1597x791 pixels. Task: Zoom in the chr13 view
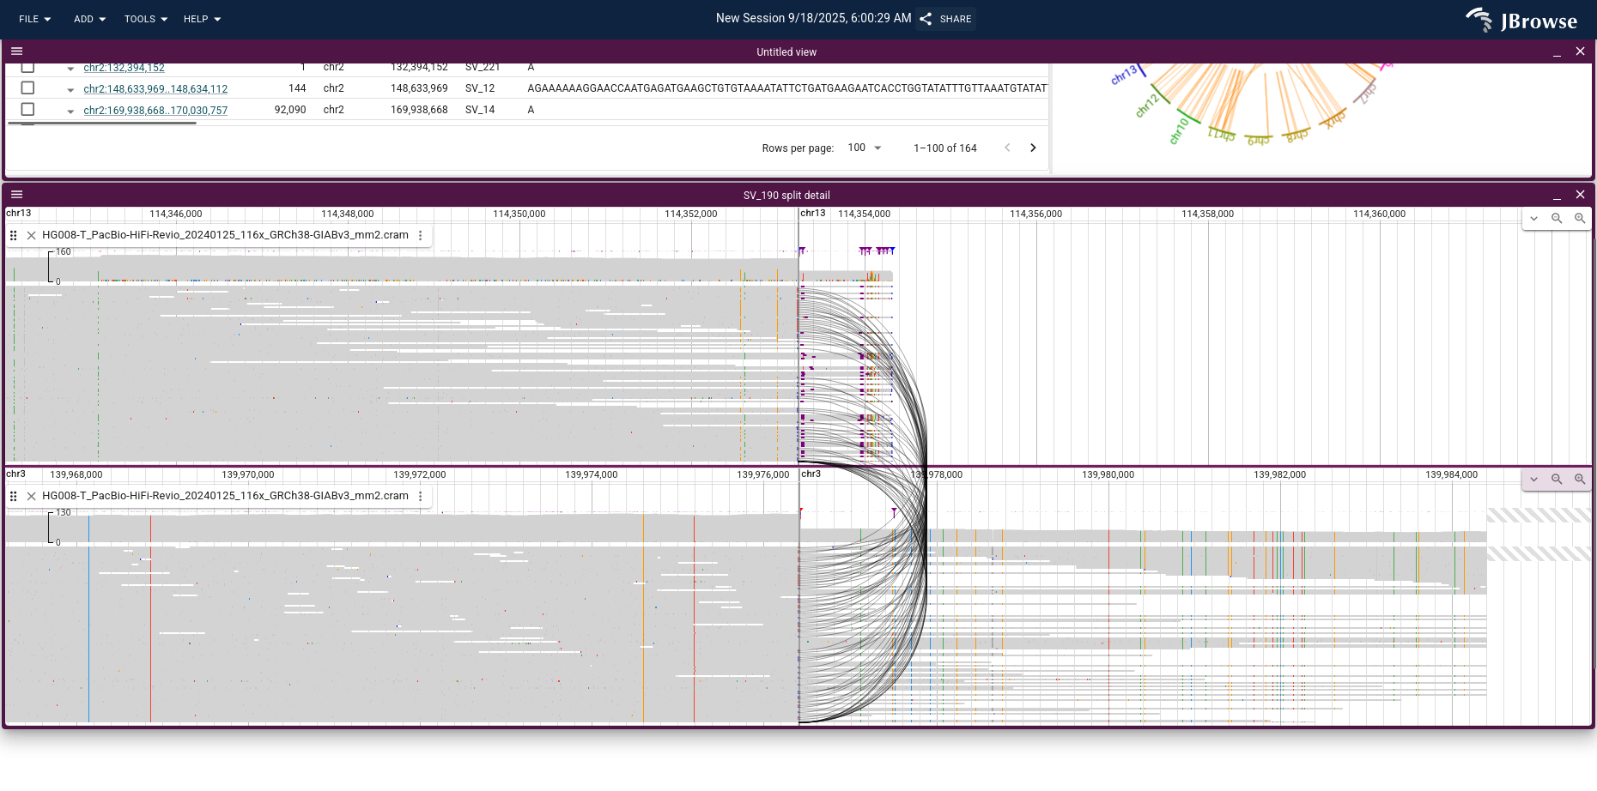coord(1580,218)
